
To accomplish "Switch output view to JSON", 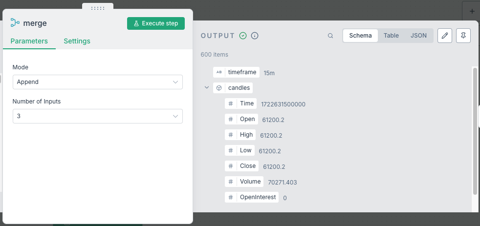I will click(418, 36).
